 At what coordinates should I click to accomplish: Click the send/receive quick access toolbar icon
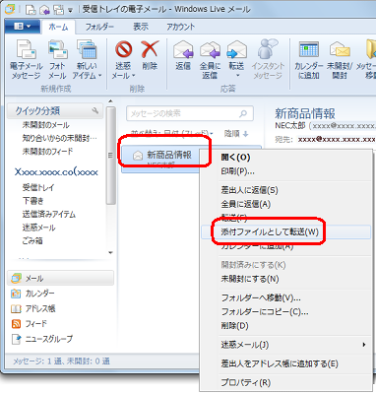59,10
